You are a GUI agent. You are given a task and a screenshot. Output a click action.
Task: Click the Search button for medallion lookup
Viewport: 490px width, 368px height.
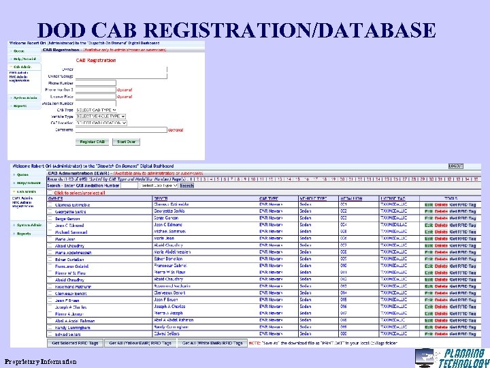pyautogui.click(x=186, y=185)
